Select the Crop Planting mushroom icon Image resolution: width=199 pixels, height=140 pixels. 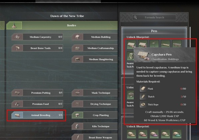click(78, 115)
